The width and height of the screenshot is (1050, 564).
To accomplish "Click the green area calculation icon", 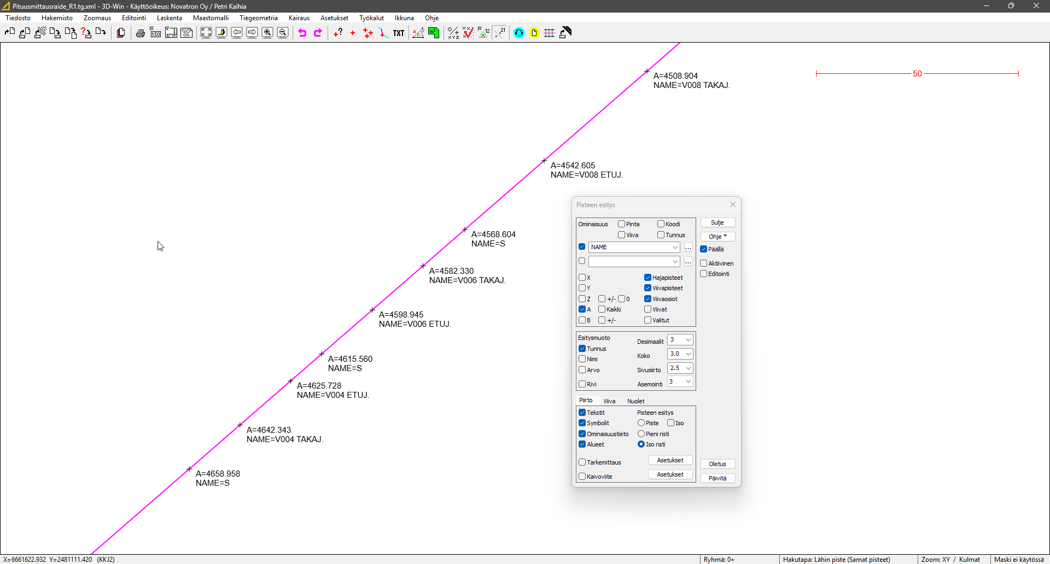I will pos(434,33).
